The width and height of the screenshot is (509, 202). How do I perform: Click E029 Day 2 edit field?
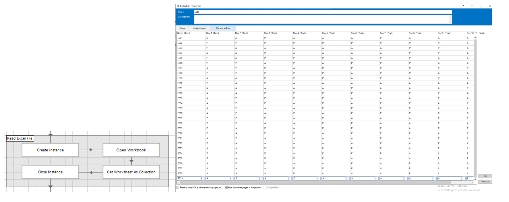[247, 178]
